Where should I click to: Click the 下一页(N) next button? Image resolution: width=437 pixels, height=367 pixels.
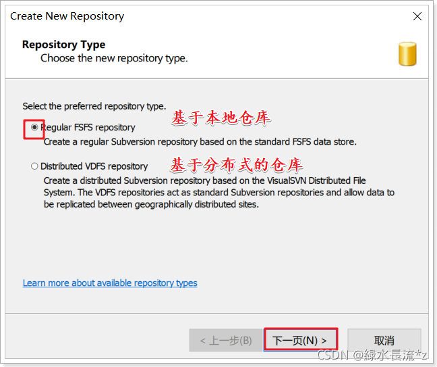301,340
